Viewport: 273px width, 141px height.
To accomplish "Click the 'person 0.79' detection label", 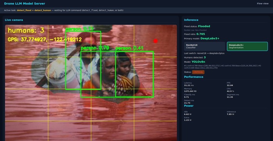I will click(95, 48).
